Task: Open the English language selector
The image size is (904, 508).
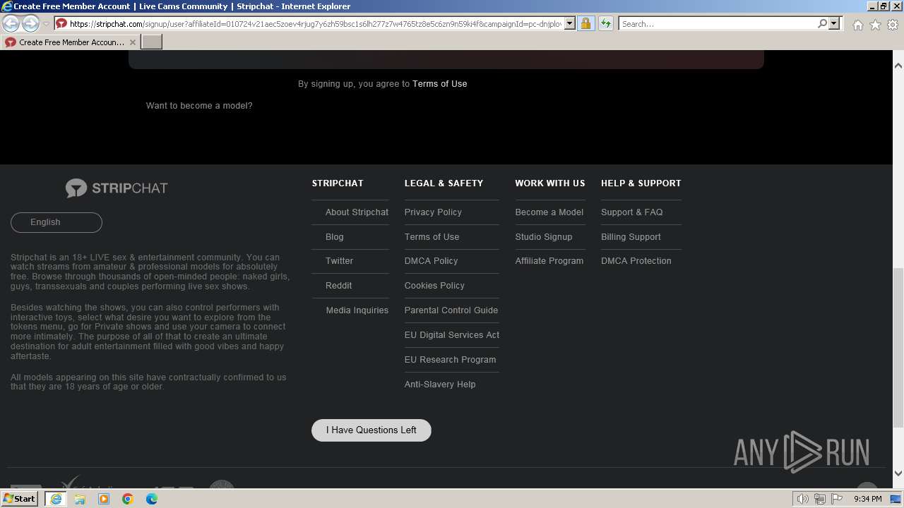Action: [x=56, y=222]
